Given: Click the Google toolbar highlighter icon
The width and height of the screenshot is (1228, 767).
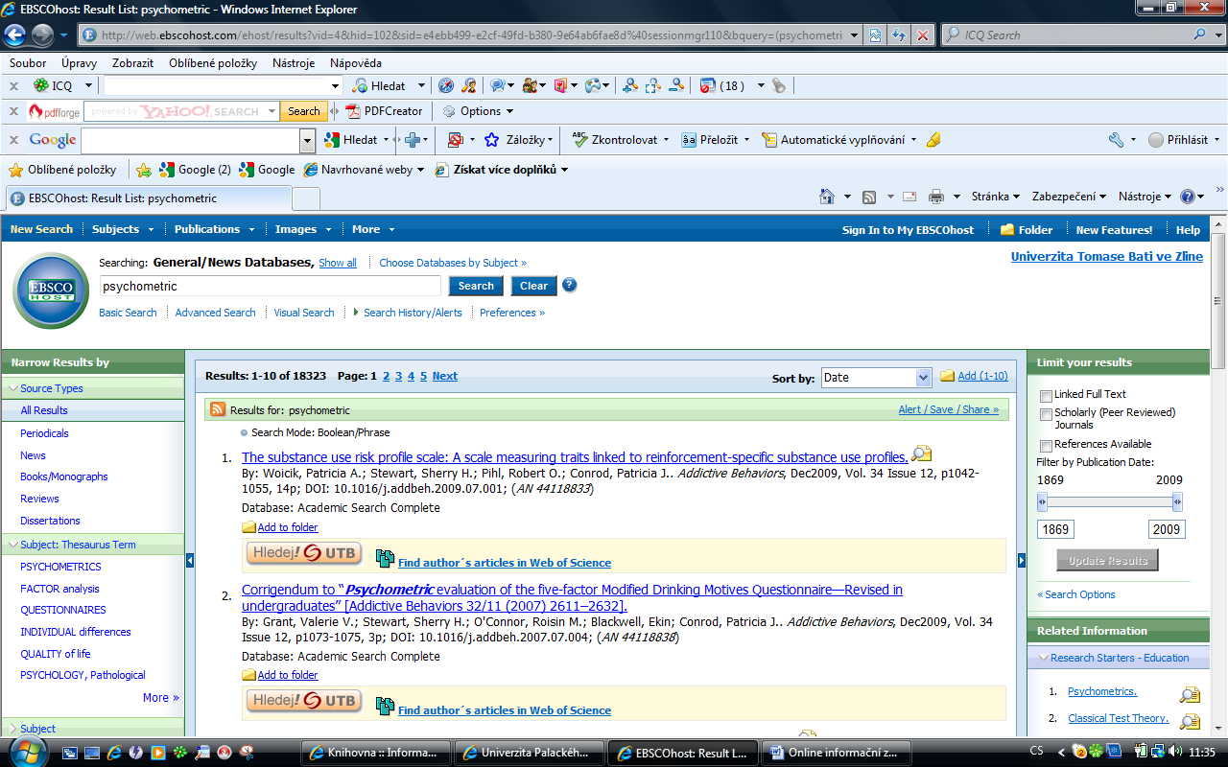Looking at the screenshot, I should 933,140.
